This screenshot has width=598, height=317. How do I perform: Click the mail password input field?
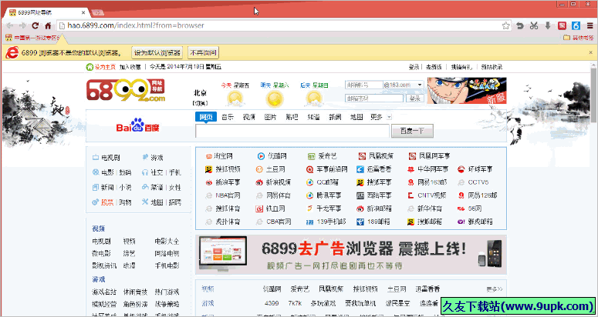(374, 98)
